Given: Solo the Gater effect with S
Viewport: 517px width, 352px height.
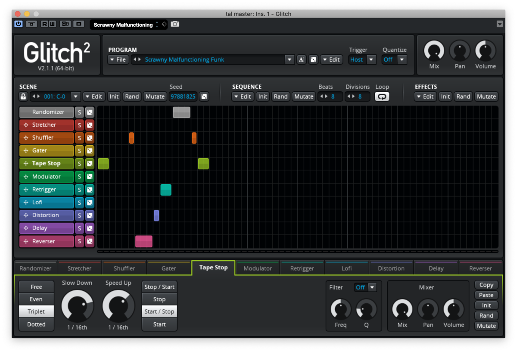Looking at the screenshot, I should pos(79,151).
